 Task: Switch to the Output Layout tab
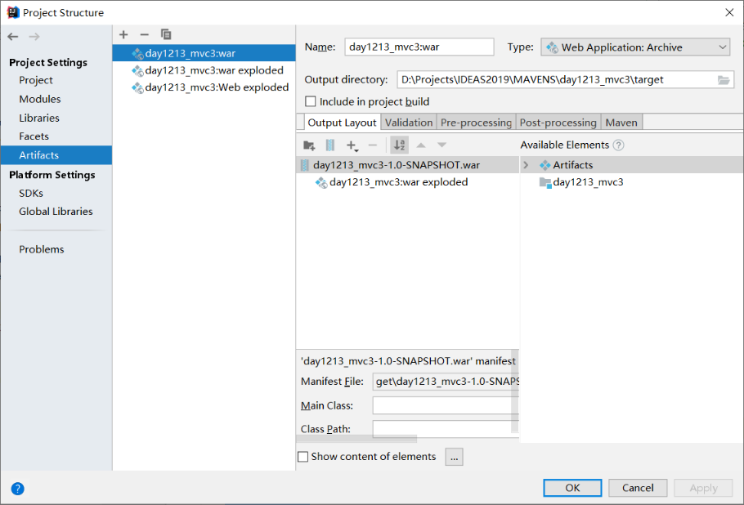342,123
